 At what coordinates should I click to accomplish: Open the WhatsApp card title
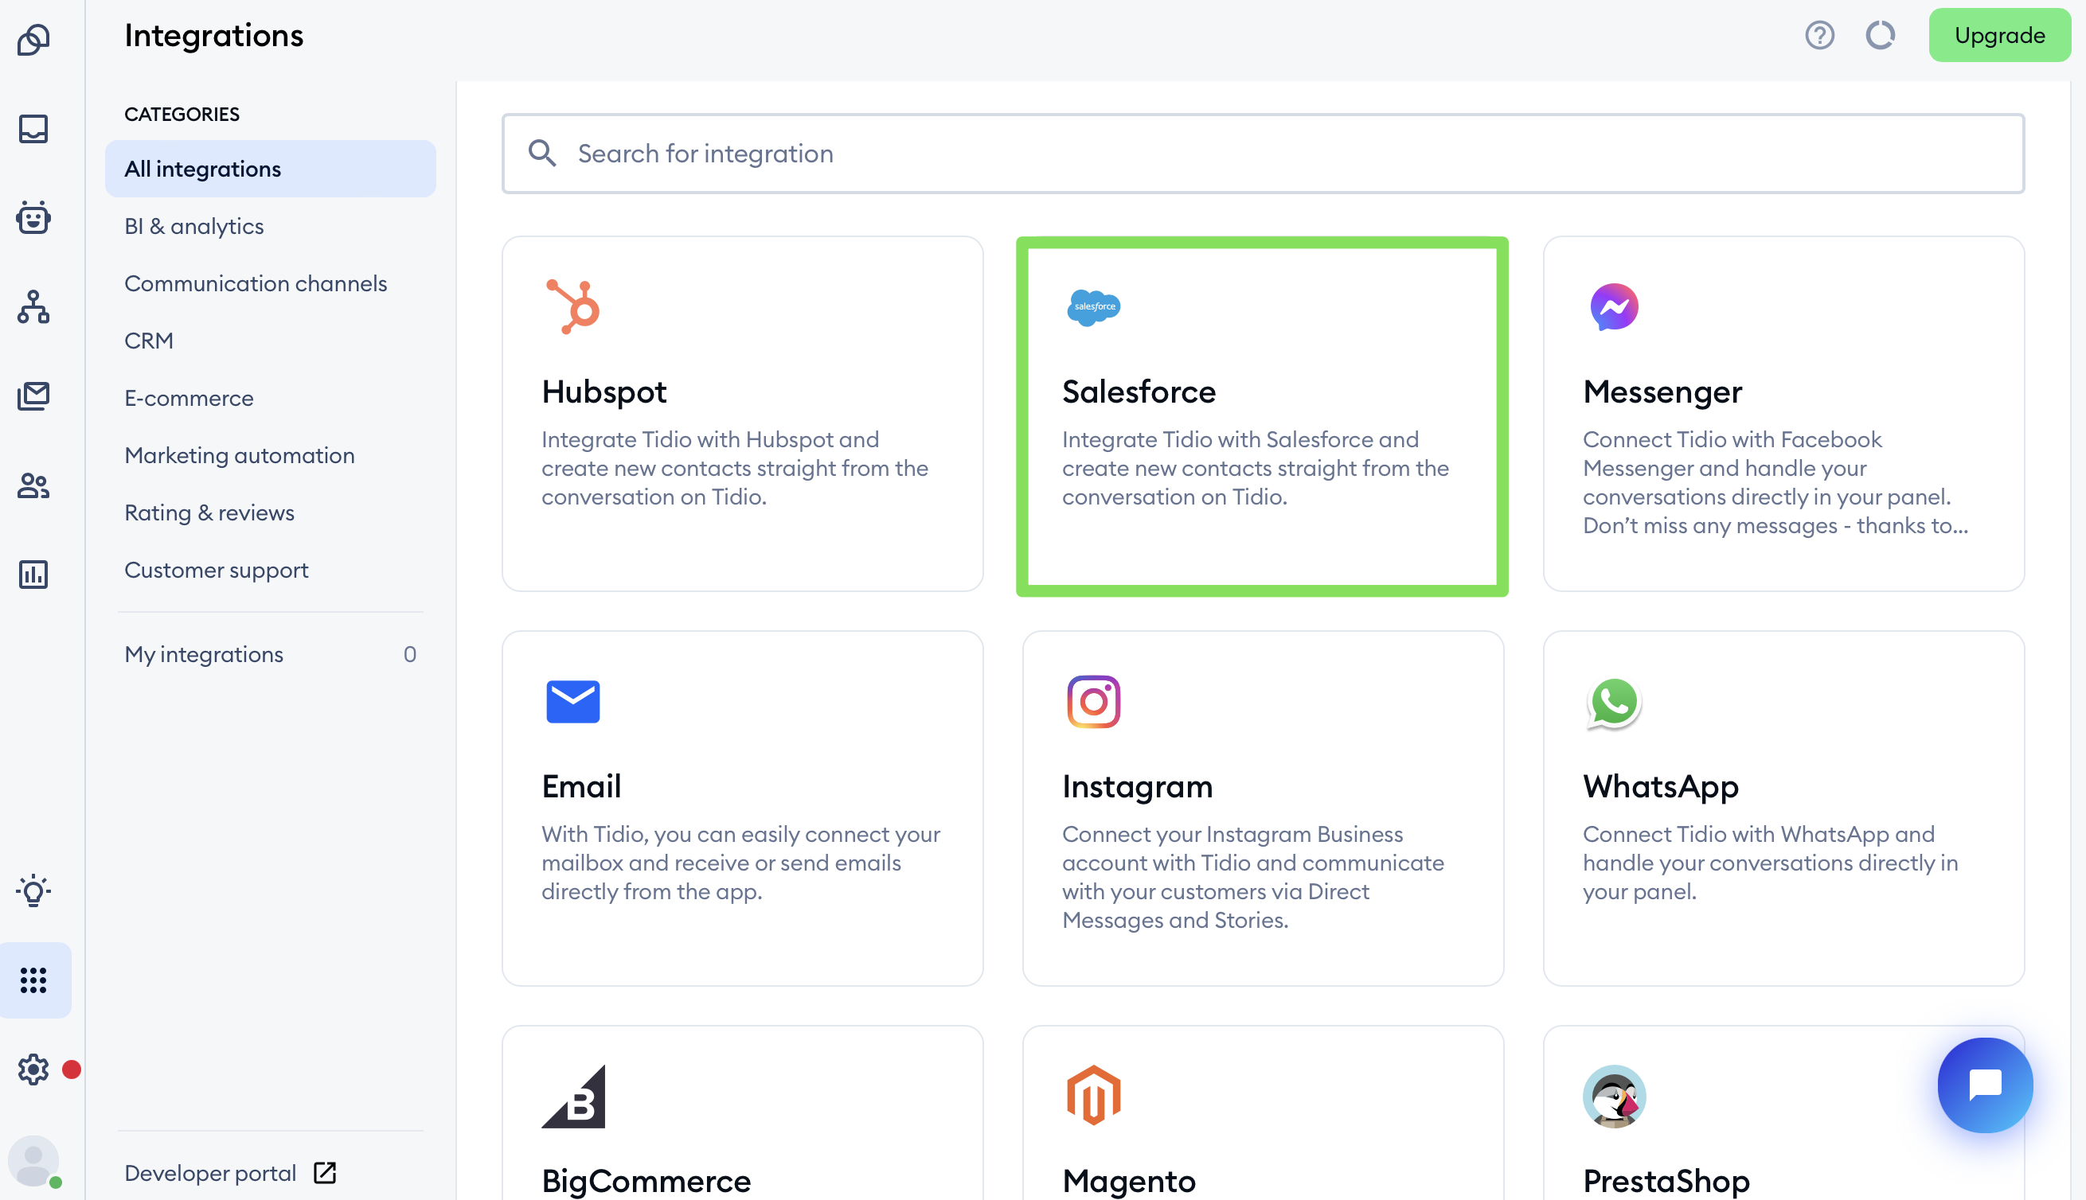pyautogui.click(x=1661, y=786)
